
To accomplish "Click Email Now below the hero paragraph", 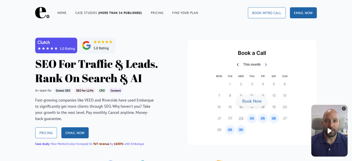I will [75, 133].
